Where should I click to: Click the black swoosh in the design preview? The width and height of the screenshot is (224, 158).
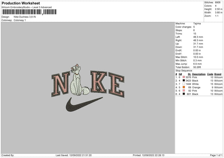click(84, 104)
